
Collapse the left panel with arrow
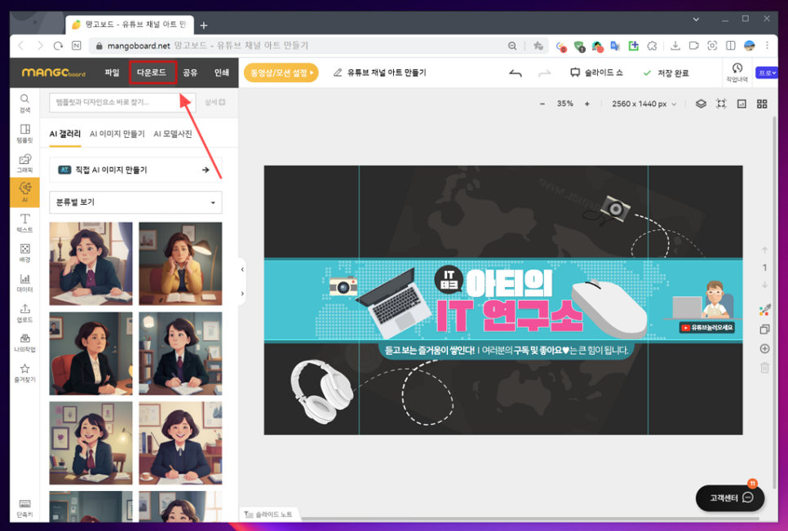point(242,270)
